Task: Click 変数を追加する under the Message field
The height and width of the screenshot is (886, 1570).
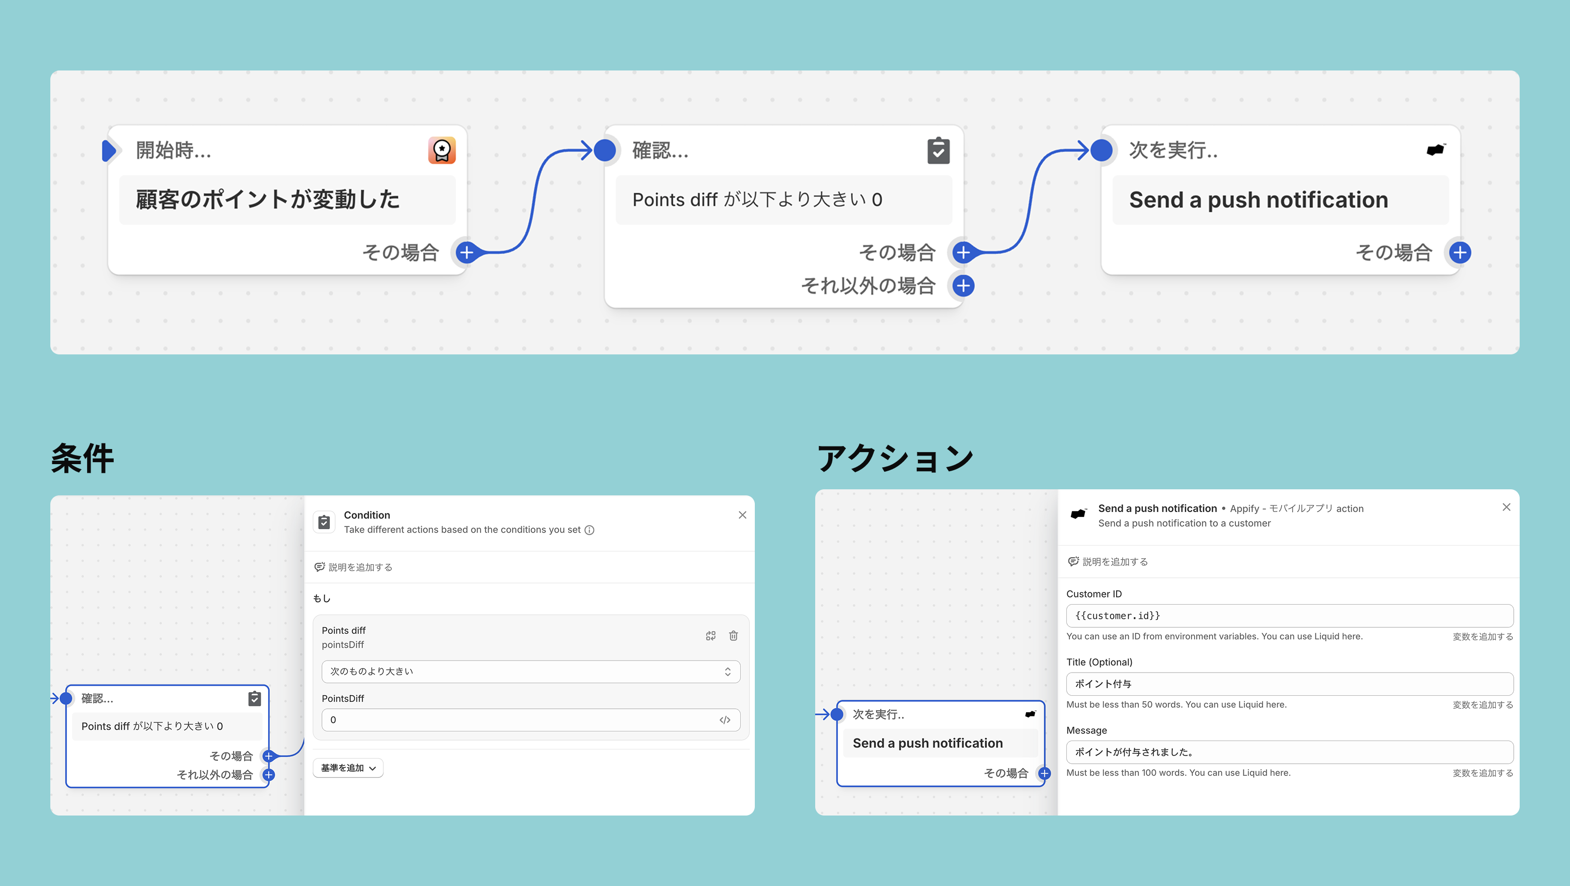Action: 1482,773
